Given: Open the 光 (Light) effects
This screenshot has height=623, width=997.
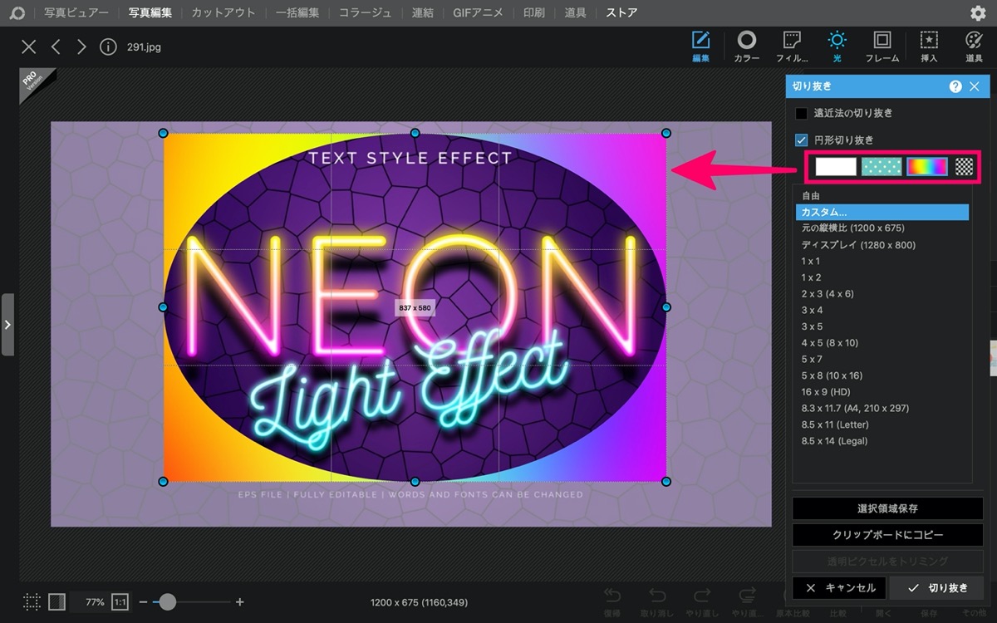Looking at the screenshot, I should (837, 47).
